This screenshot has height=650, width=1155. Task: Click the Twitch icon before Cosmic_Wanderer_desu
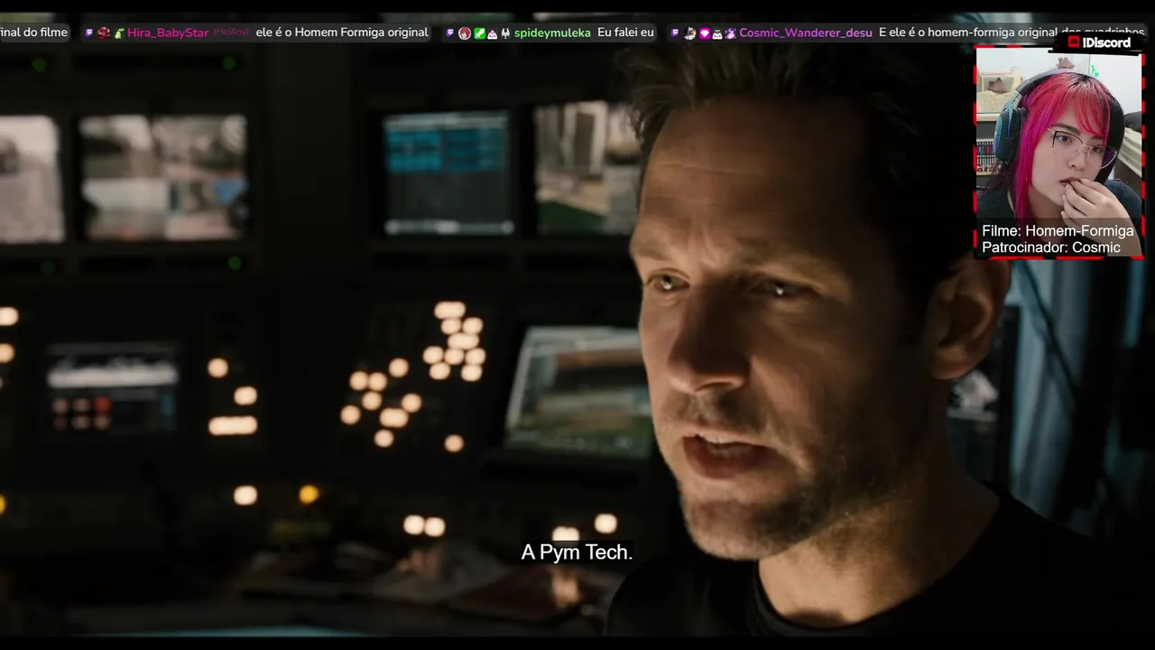click(x=674, y=32)
